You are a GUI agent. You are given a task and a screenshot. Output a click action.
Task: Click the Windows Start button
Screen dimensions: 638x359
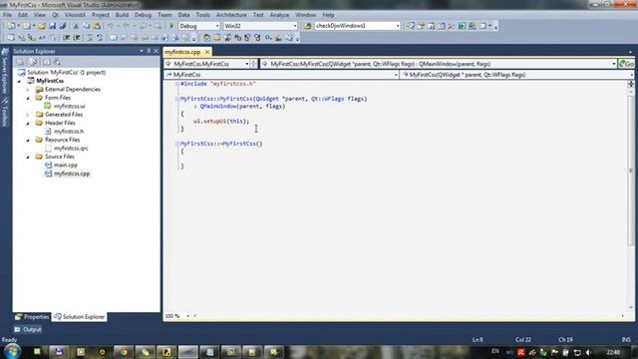click(12, 351)
